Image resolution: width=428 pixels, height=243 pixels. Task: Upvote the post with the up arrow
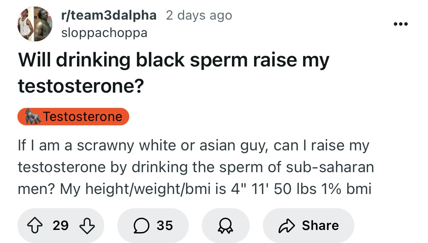point(35,226)
